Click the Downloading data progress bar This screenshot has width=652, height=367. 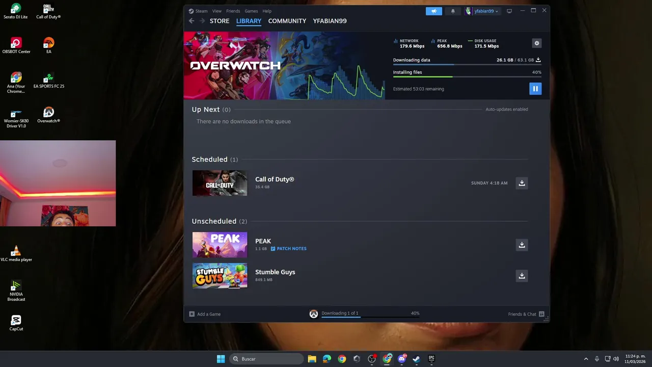[x=467, y=65]
